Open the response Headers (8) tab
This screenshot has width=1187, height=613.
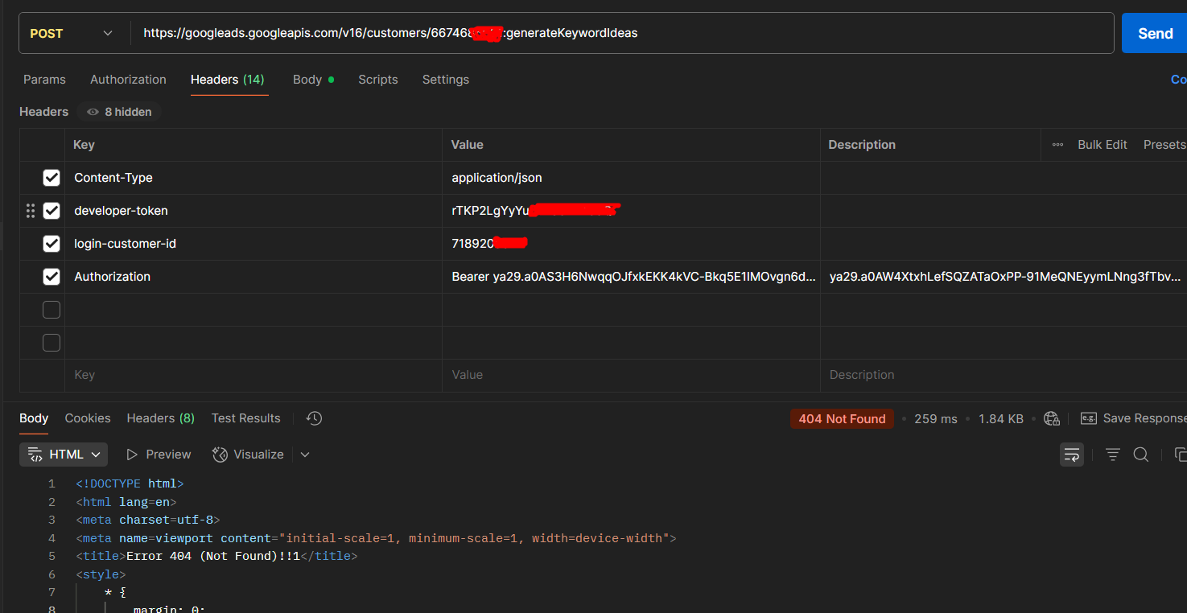[160, 418]
